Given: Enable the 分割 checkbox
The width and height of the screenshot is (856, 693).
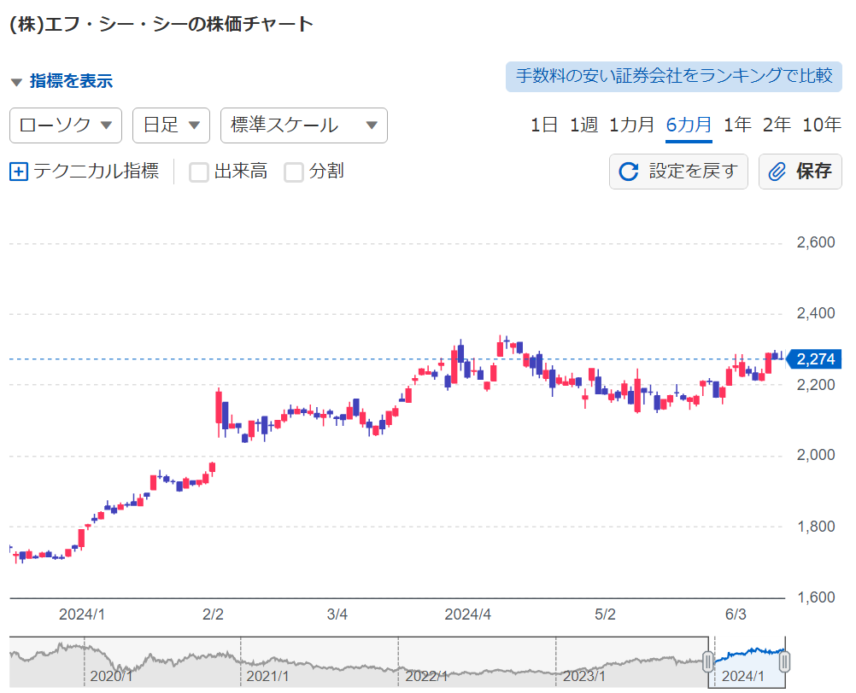Looking at the screenshot, I should [x=294, y=172].
